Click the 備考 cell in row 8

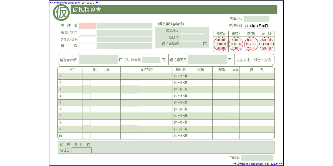point(257,123)
